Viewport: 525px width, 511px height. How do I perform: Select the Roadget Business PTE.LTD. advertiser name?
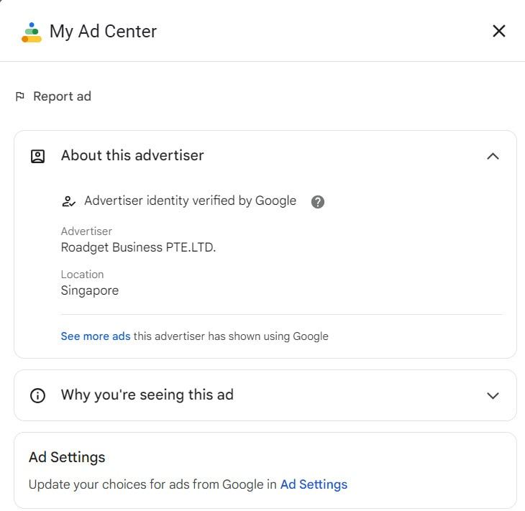pos(138,247)
